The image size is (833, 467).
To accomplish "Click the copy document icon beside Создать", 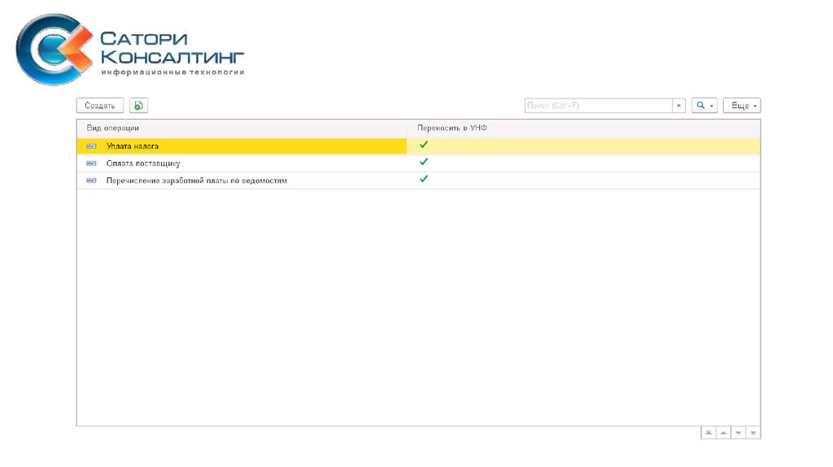I will [139, 106].
